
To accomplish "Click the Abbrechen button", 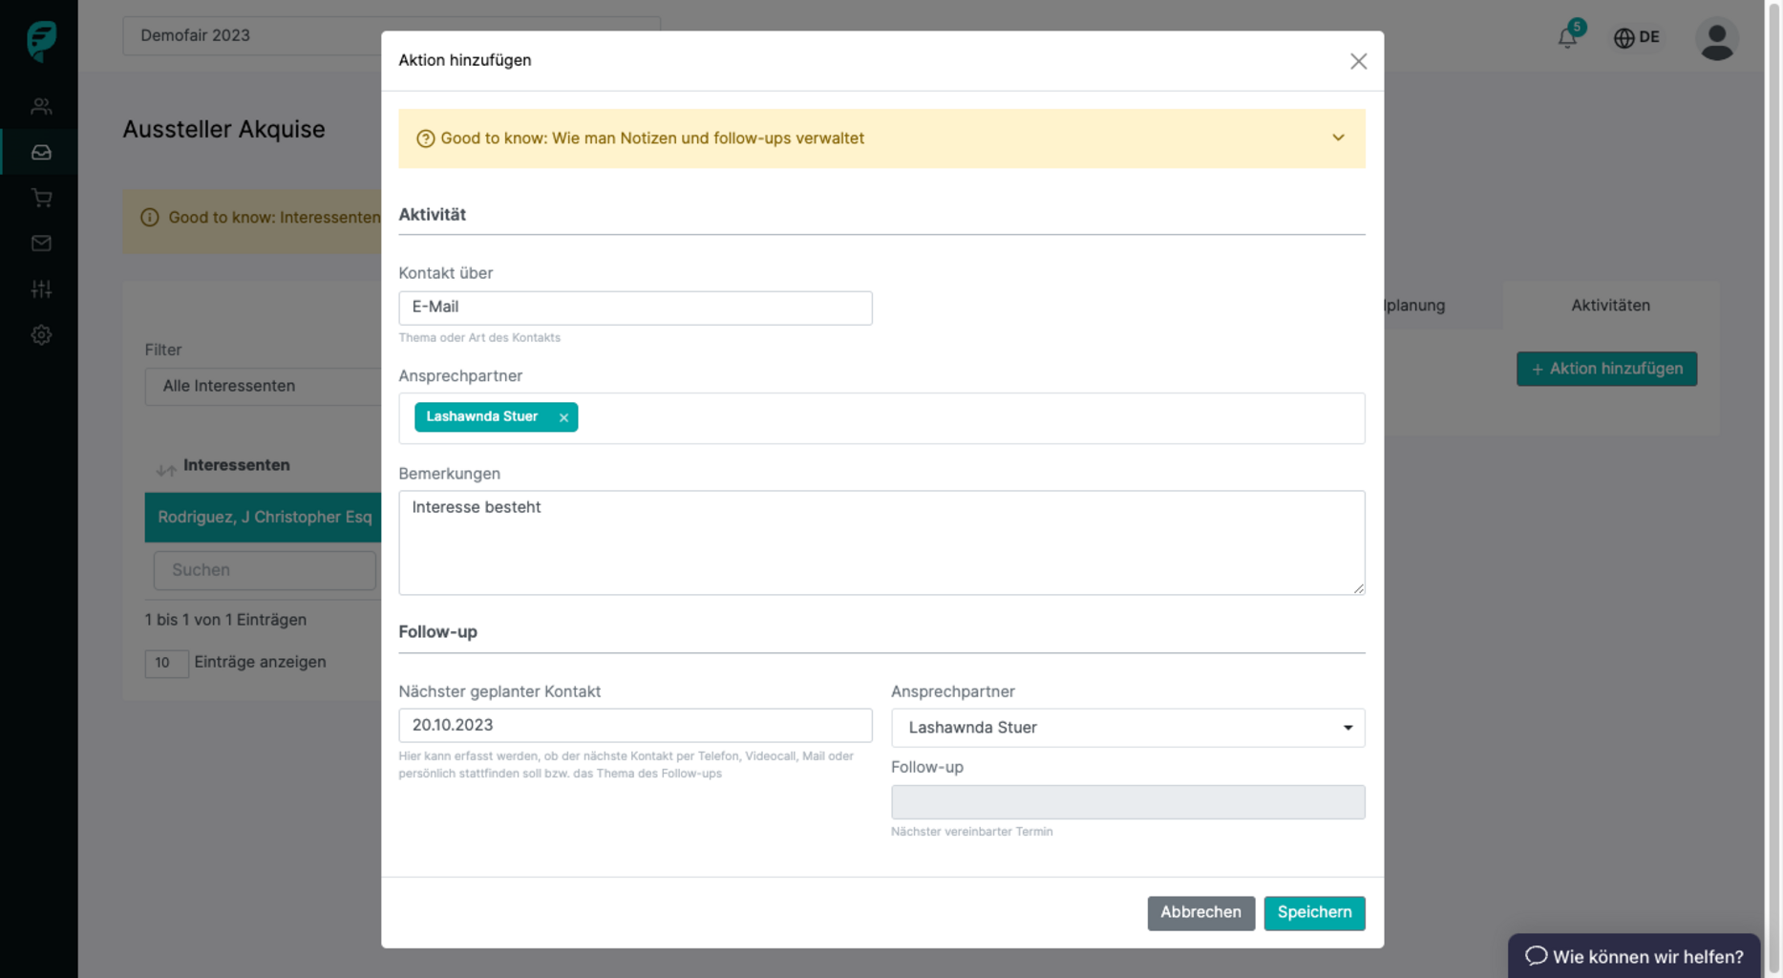I will [x=1200, y=913].
